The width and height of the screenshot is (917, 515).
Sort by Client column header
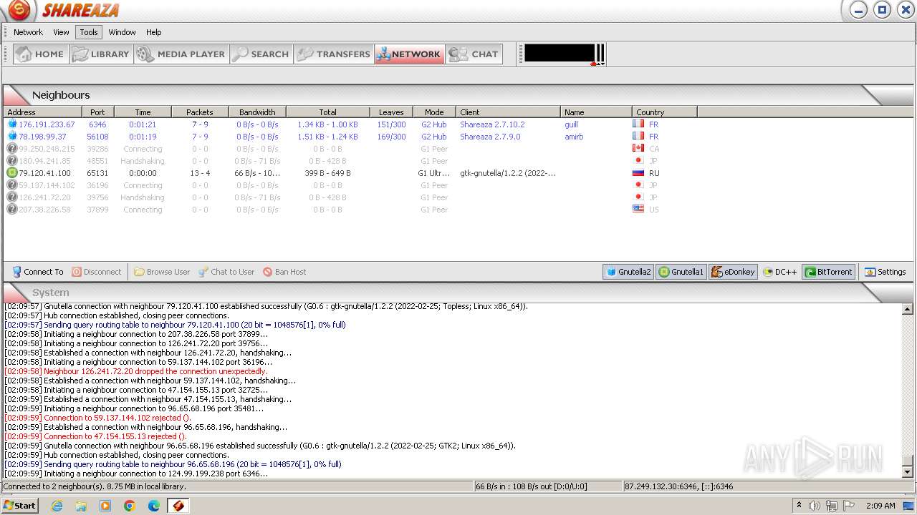508,112
